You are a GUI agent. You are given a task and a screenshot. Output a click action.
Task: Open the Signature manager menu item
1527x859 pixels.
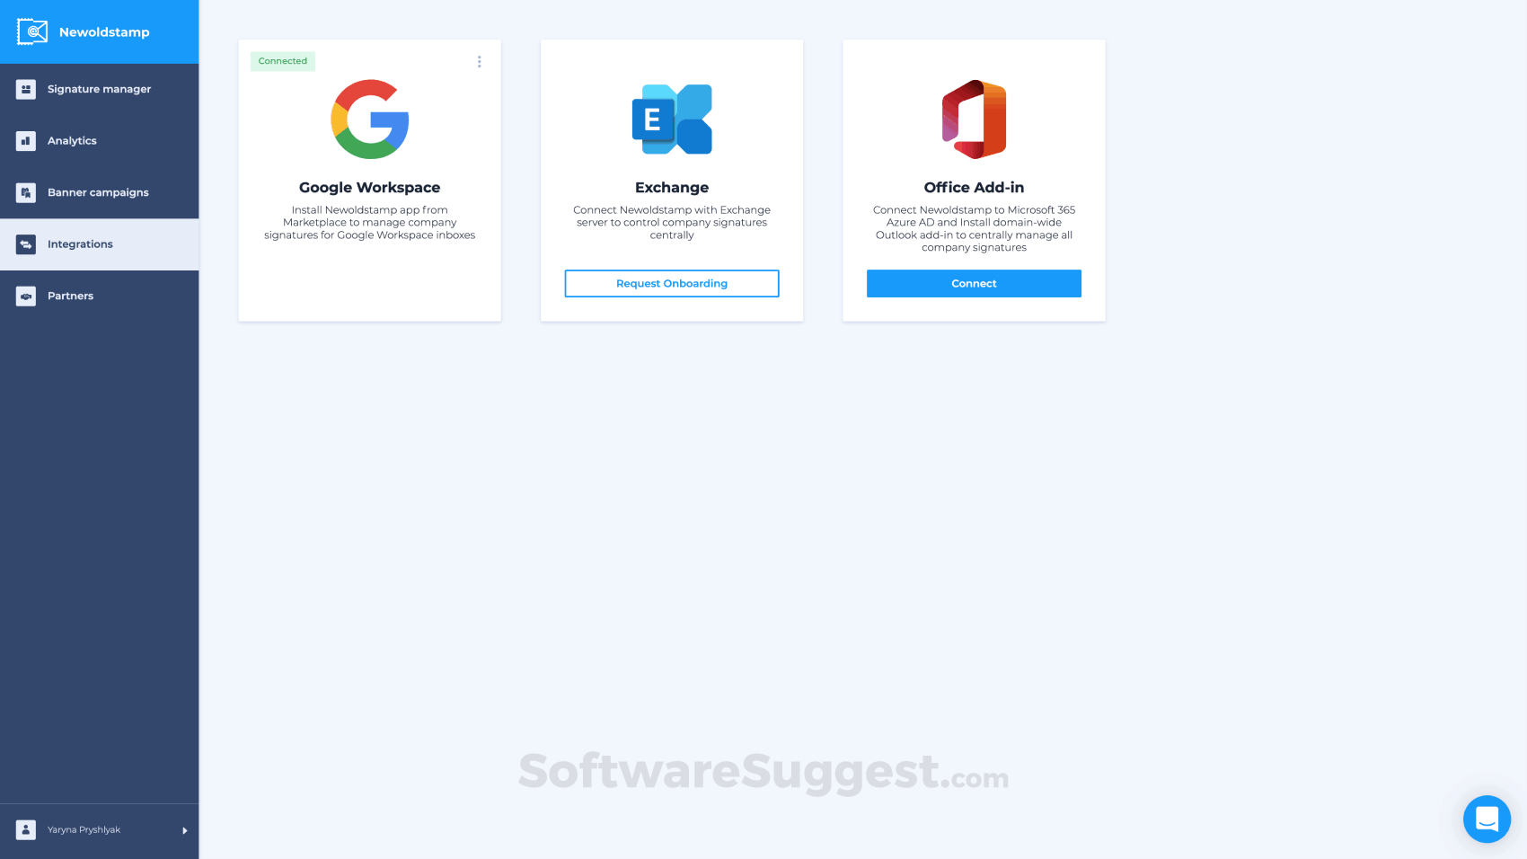coord(100,89)
